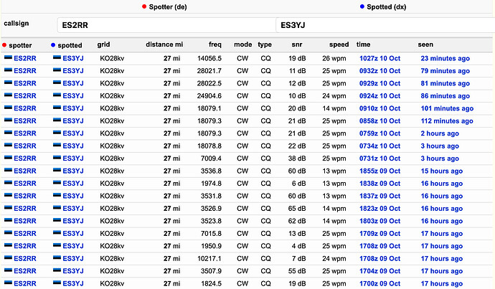Viewport: 495px width, 289px height.
Task: Click the 1823z 09 Oct time link
Action: pyautogui.click(x=379, y=209)
